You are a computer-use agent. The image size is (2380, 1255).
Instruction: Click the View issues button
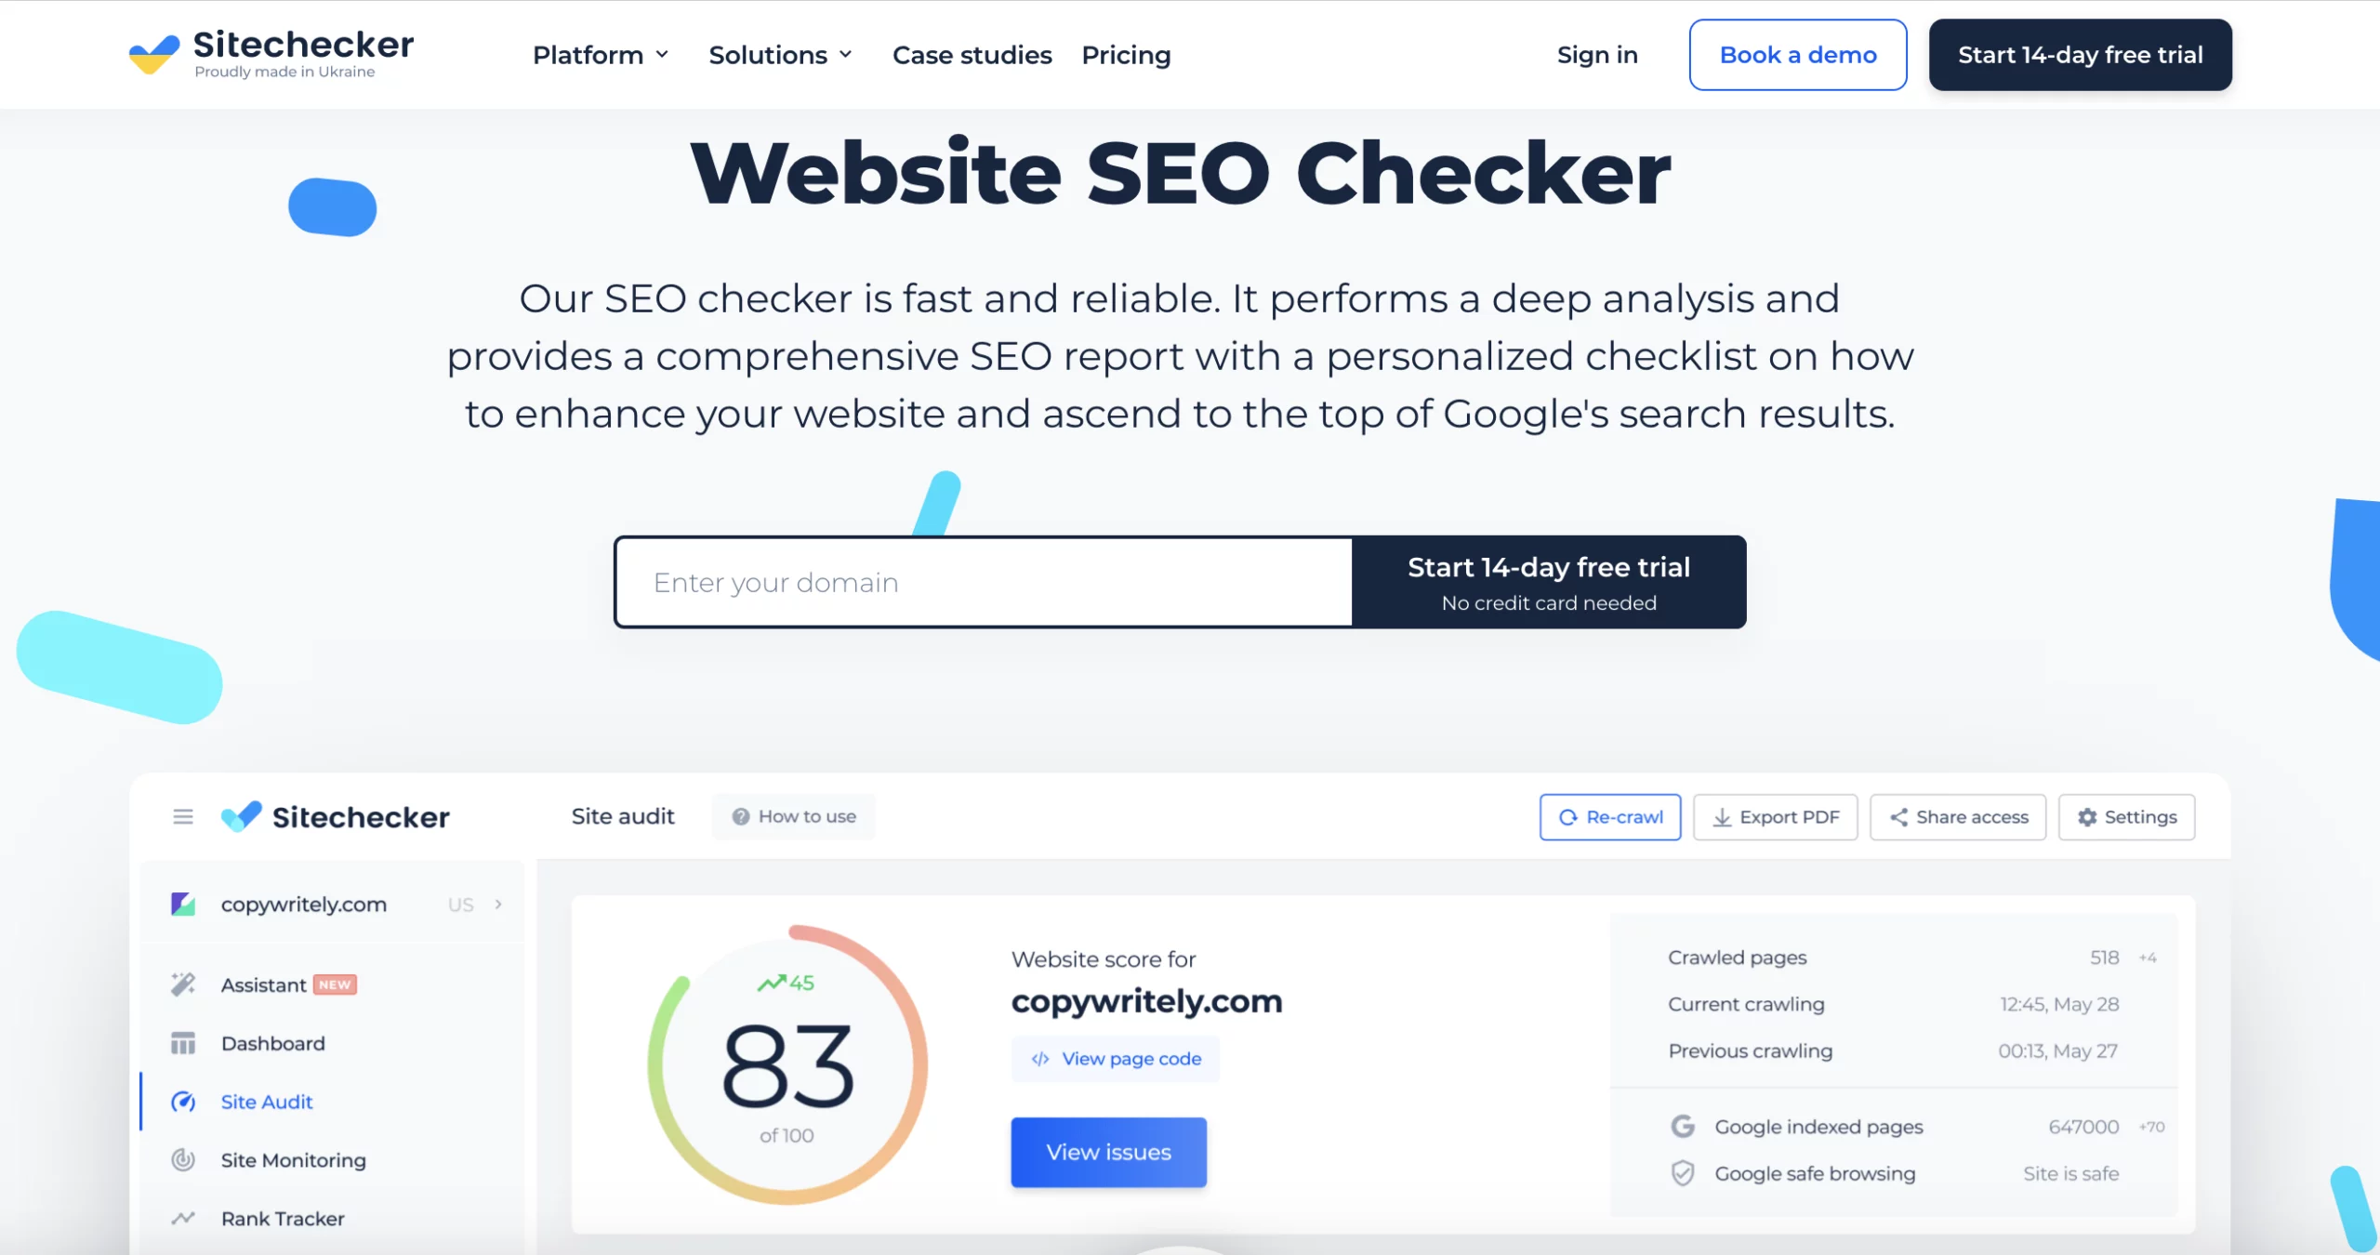click(x=1108, y=1151)
